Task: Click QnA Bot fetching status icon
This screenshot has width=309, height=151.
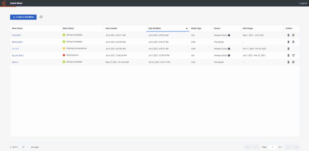Action: pyautogui.click(x=64, y=48)
